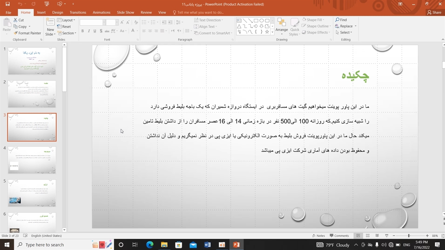The width and height of the screenshot is (445, 250).
Task: Toggle Bold formatting
Action: (x=82, y=31)
